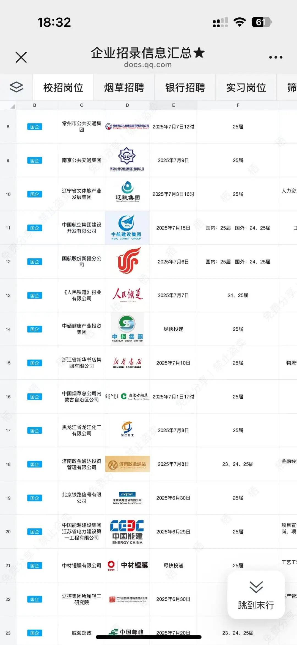Select the deadline cell 2025年7月9日
This screenshot has width=297, height=645.
(x=173, y=160)
